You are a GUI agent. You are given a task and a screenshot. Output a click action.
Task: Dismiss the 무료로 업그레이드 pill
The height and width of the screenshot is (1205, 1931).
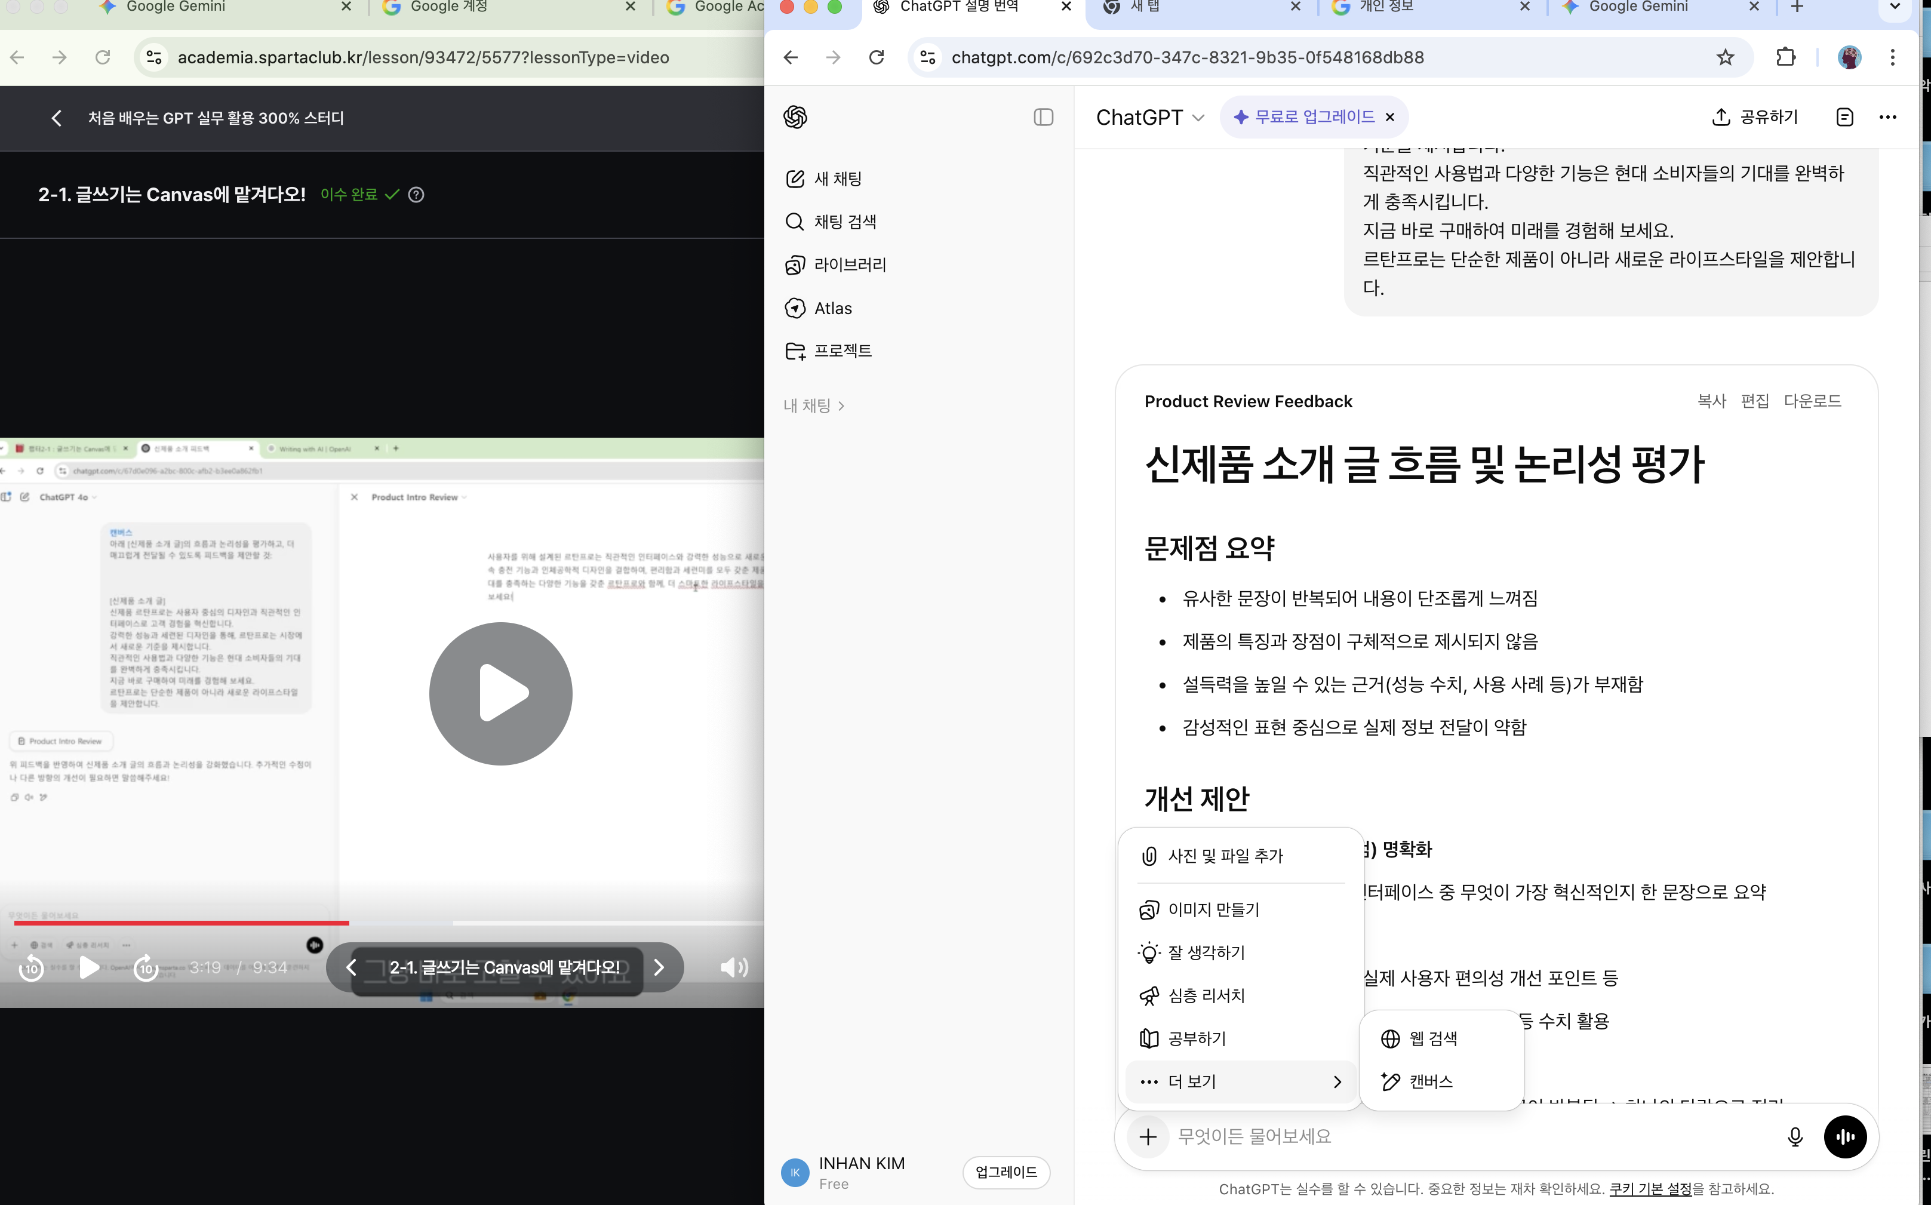click(x=1390, y=117)
